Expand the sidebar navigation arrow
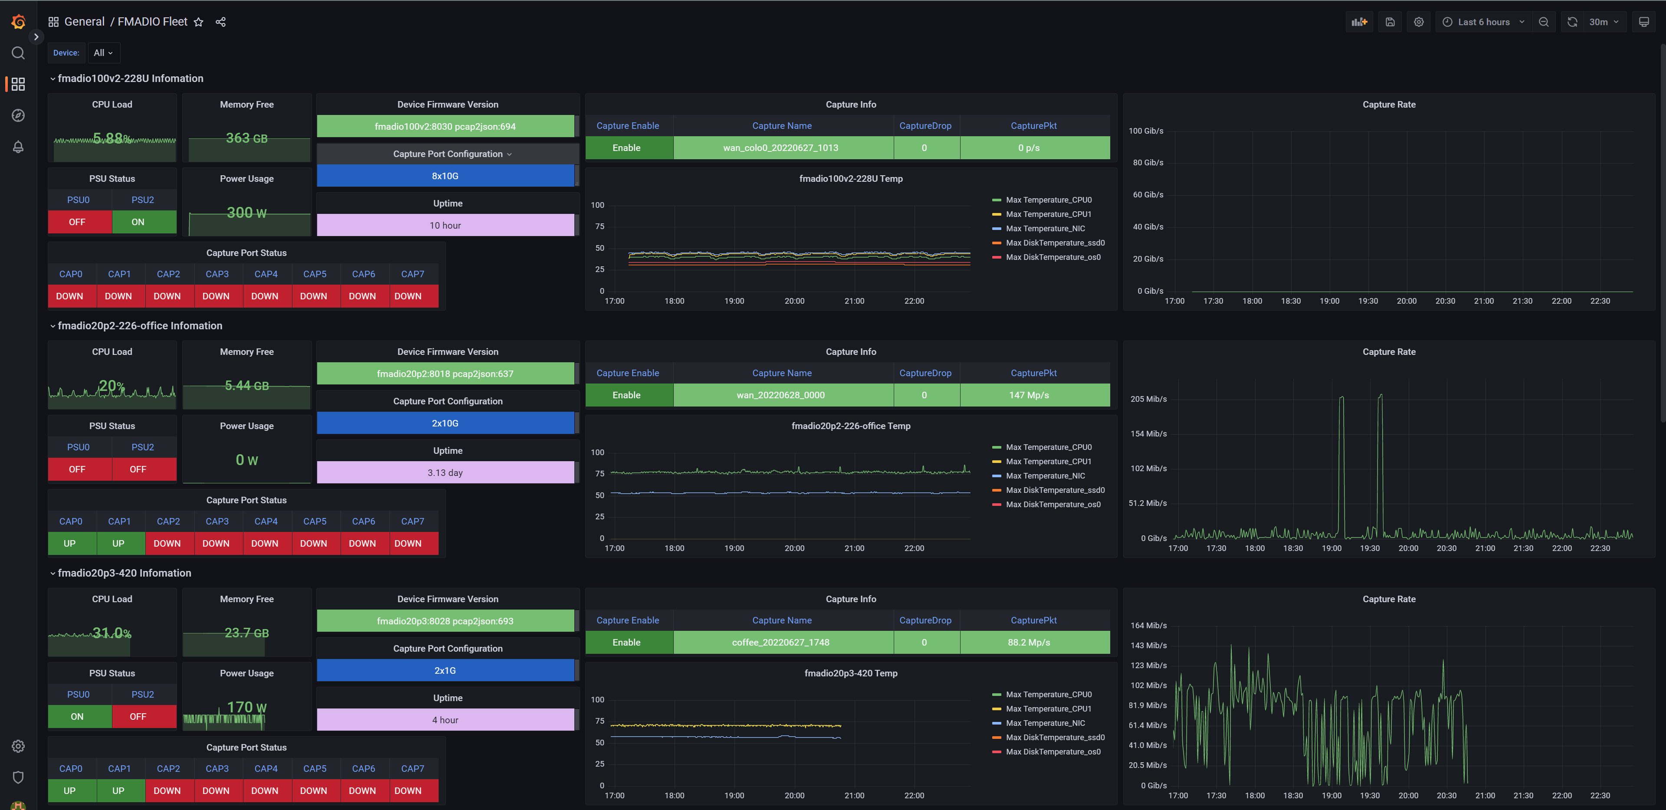Screen dimensions: 1666x810 click(36, 37)
